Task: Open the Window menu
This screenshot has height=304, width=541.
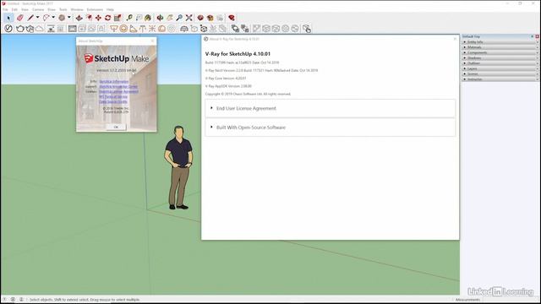Action: [x=77, y=9]
